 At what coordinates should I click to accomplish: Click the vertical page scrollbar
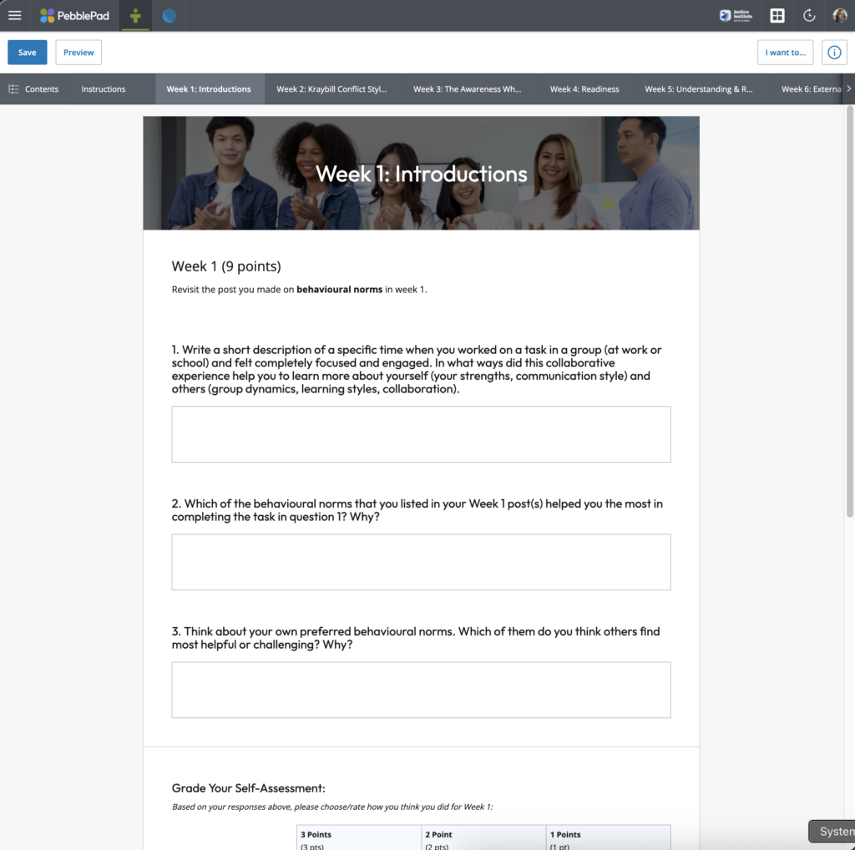849,311
